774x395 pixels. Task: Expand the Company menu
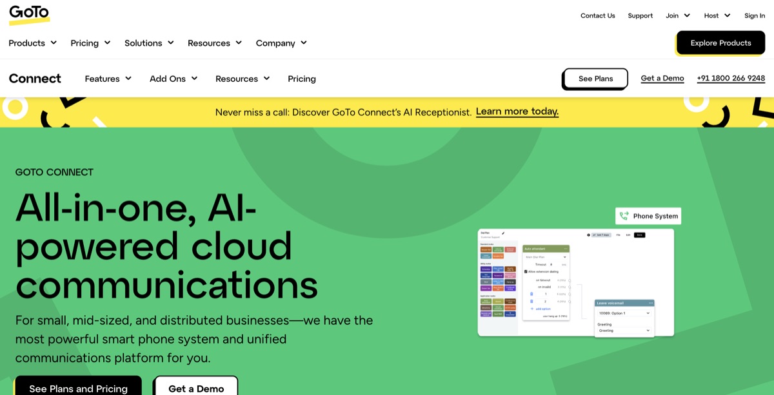tap(281, 43)
